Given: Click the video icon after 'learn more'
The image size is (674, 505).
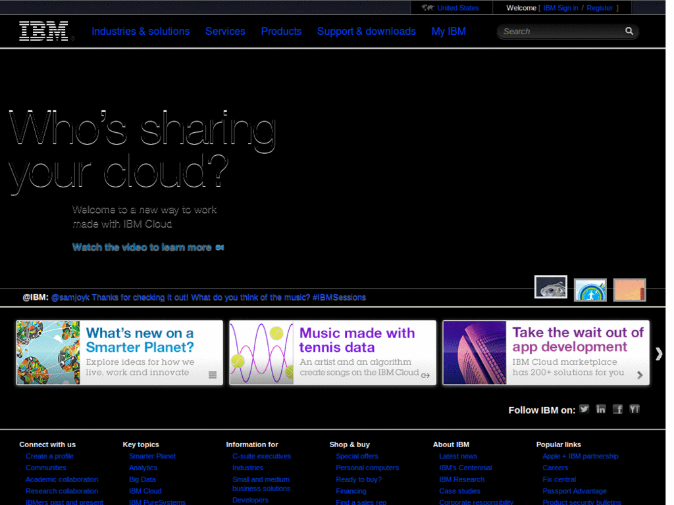Looking at the screenshot, I should (x=220, y=248).
